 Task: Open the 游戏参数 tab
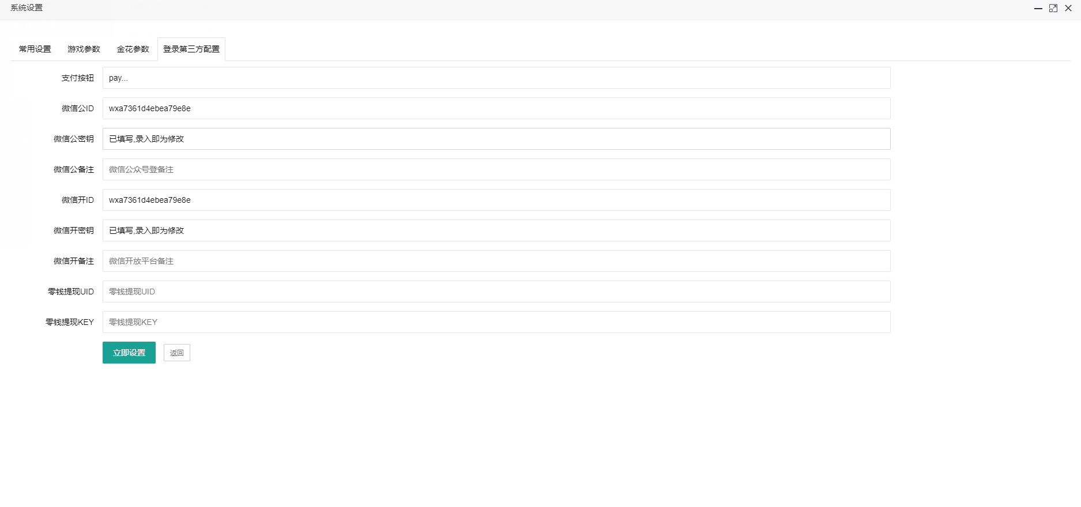[84, 49]
